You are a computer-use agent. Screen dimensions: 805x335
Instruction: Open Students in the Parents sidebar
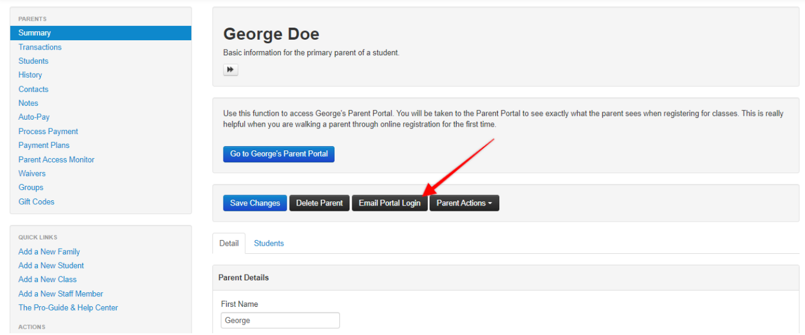click(x=33, y=61)
